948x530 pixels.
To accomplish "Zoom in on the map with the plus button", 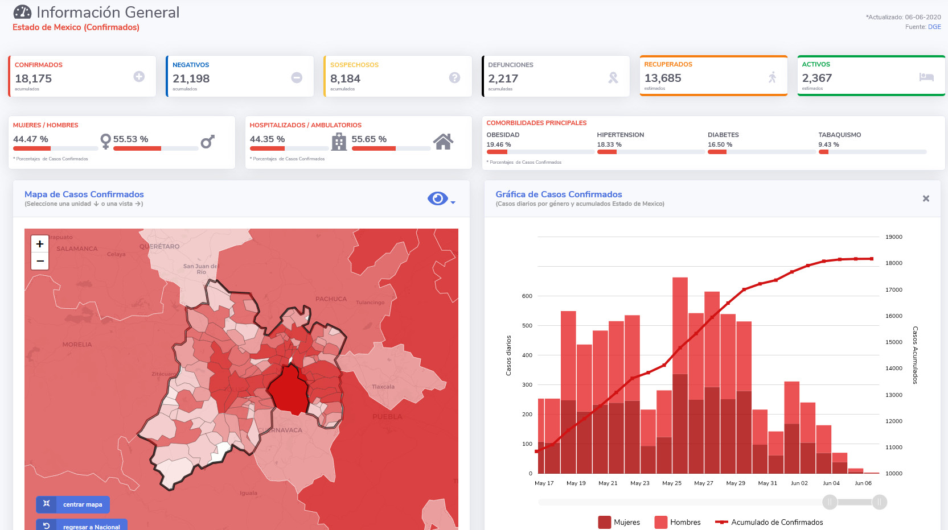I will coord(40,244).
